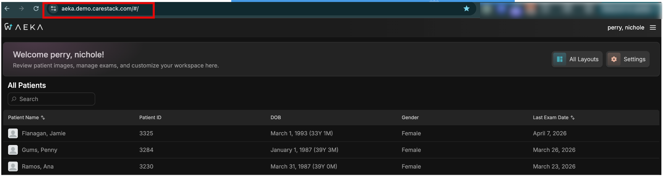Click Female in Gums, Penny's row
Image resolution: width=663 pixels, height=176 pixels.
(x=411, y=150)
